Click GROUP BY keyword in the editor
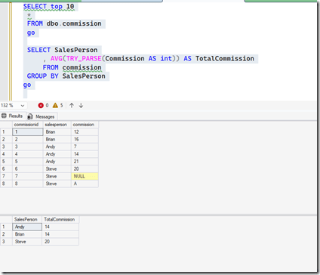 click(x=43, y=76)
